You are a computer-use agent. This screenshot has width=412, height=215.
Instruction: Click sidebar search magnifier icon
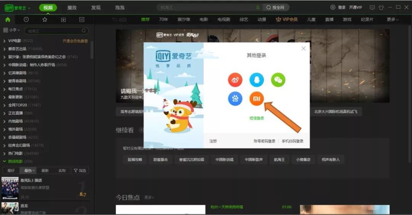(x=84, y=31)
